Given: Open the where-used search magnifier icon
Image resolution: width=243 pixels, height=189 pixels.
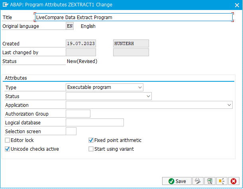Looking at the screenshot, I should point(210,181).
